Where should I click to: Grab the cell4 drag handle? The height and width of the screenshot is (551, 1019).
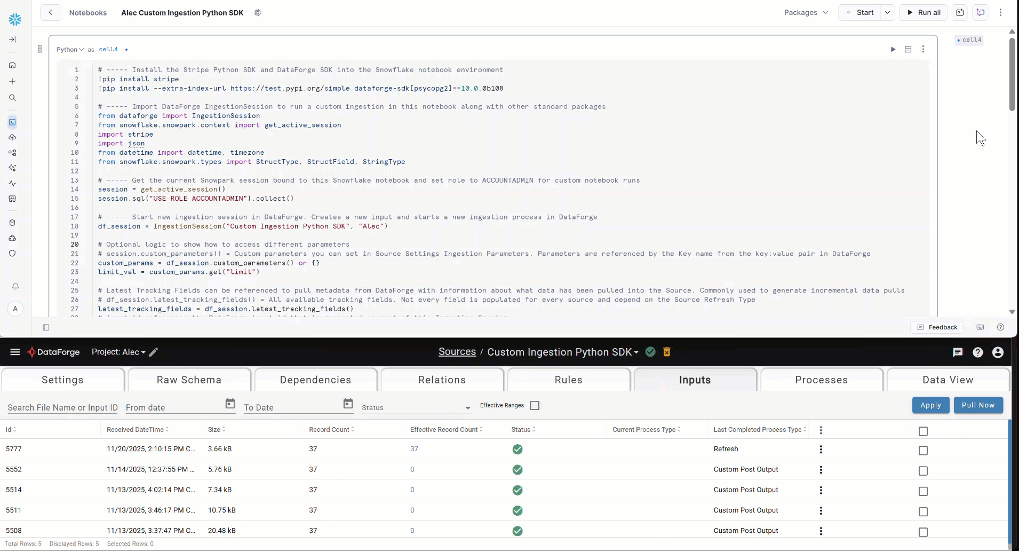tap(40, 49)
